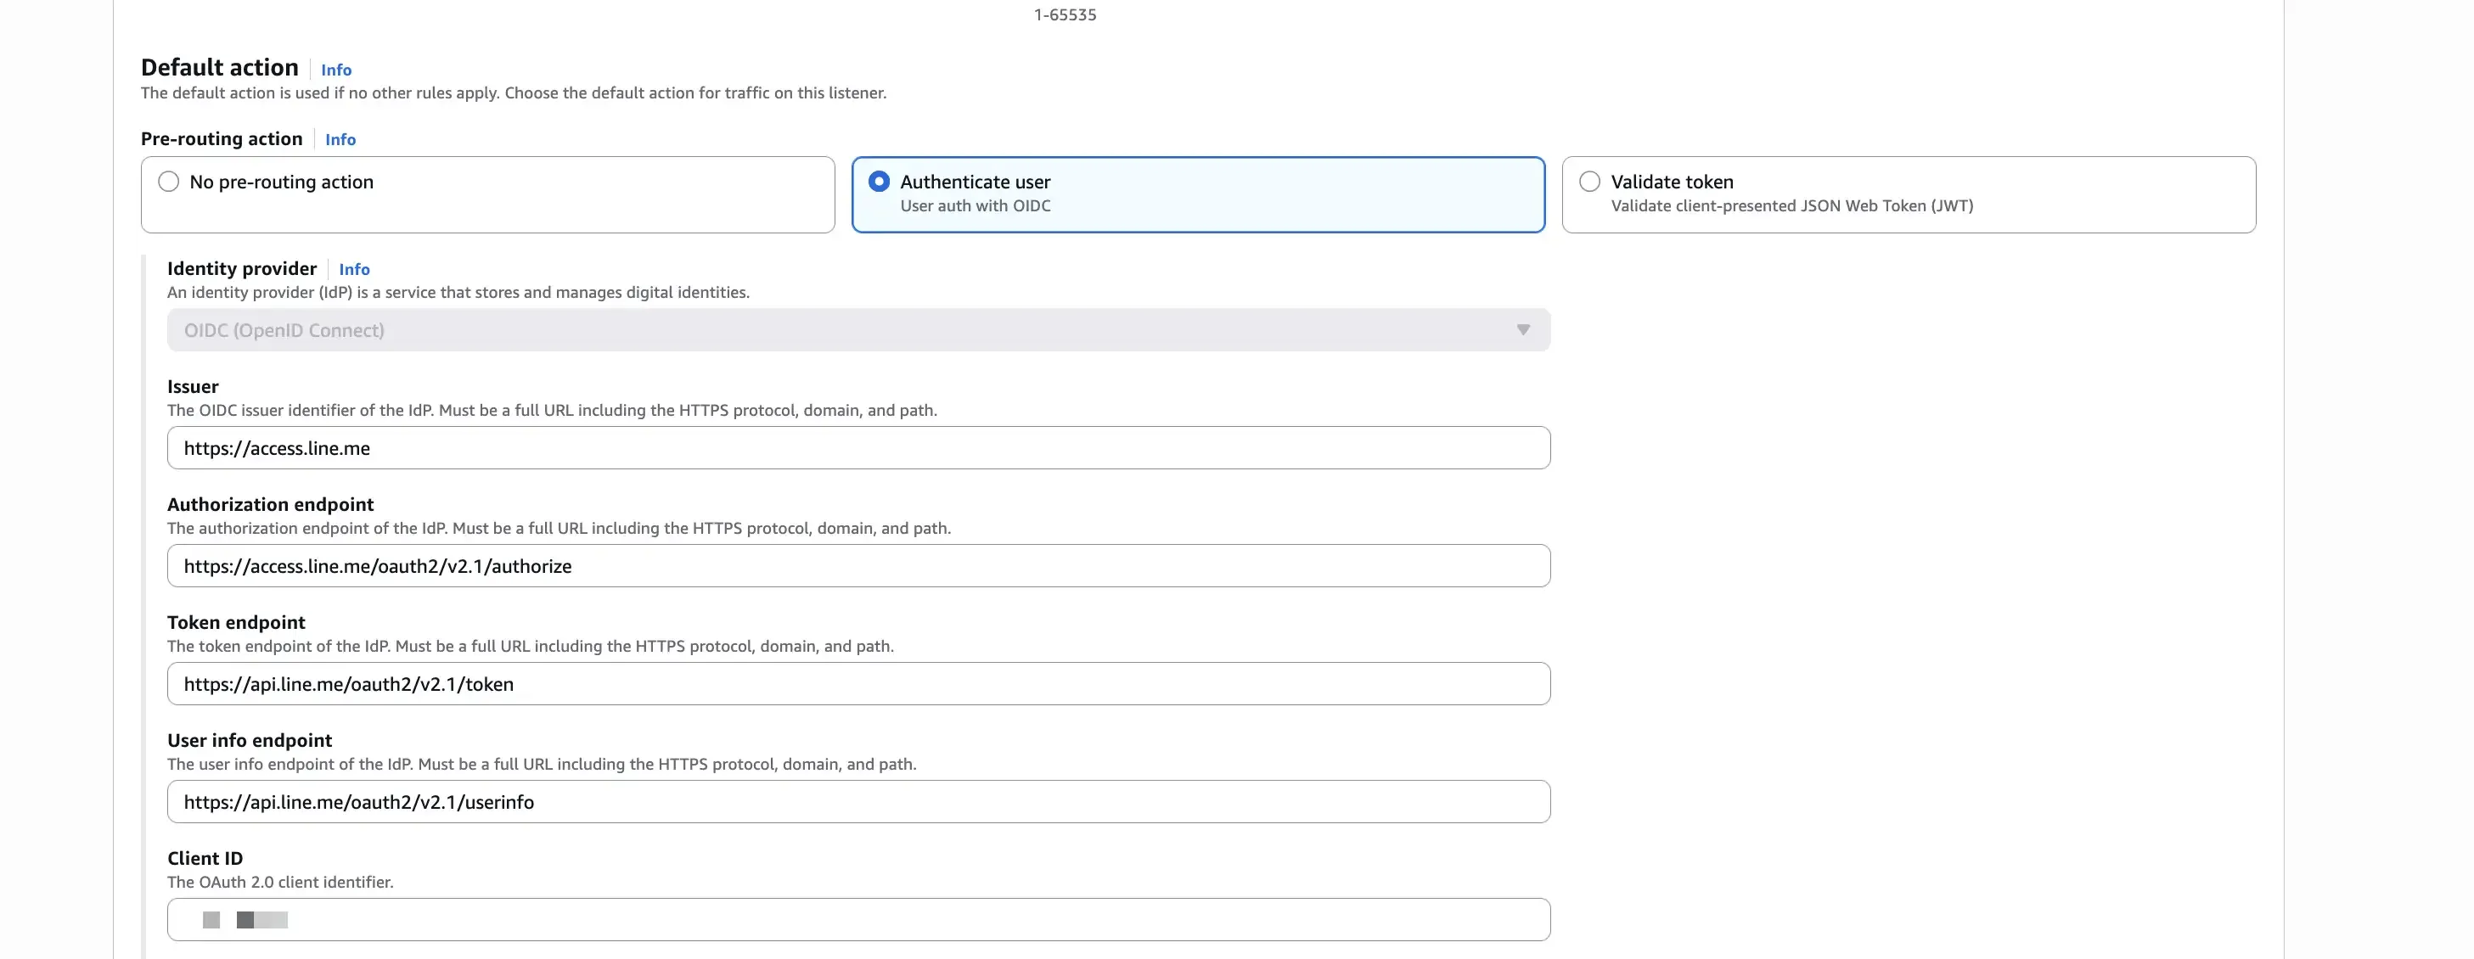Click the userinfo endpoint URL text
Screen dimensions: 2474x959
pos(358,801)
